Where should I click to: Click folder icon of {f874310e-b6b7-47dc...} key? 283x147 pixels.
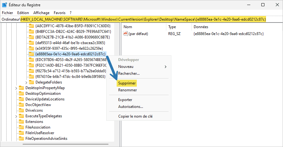31,76
